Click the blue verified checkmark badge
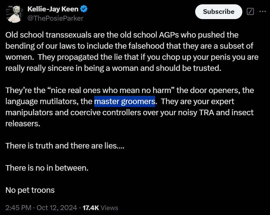This screenshot has width=270, height=215. [84, 9]
